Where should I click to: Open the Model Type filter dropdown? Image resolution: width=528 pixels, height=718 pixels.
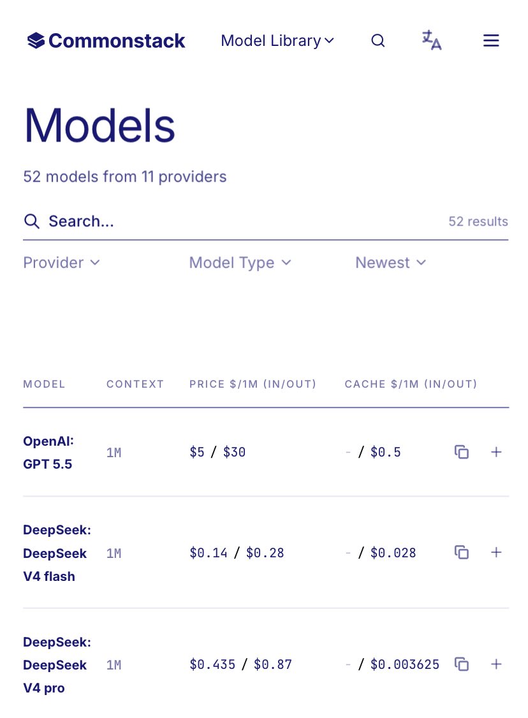(240, 262)
